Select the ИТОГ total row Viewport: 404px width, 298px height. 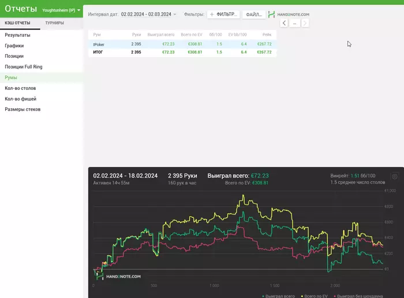[x=182, y=52]
